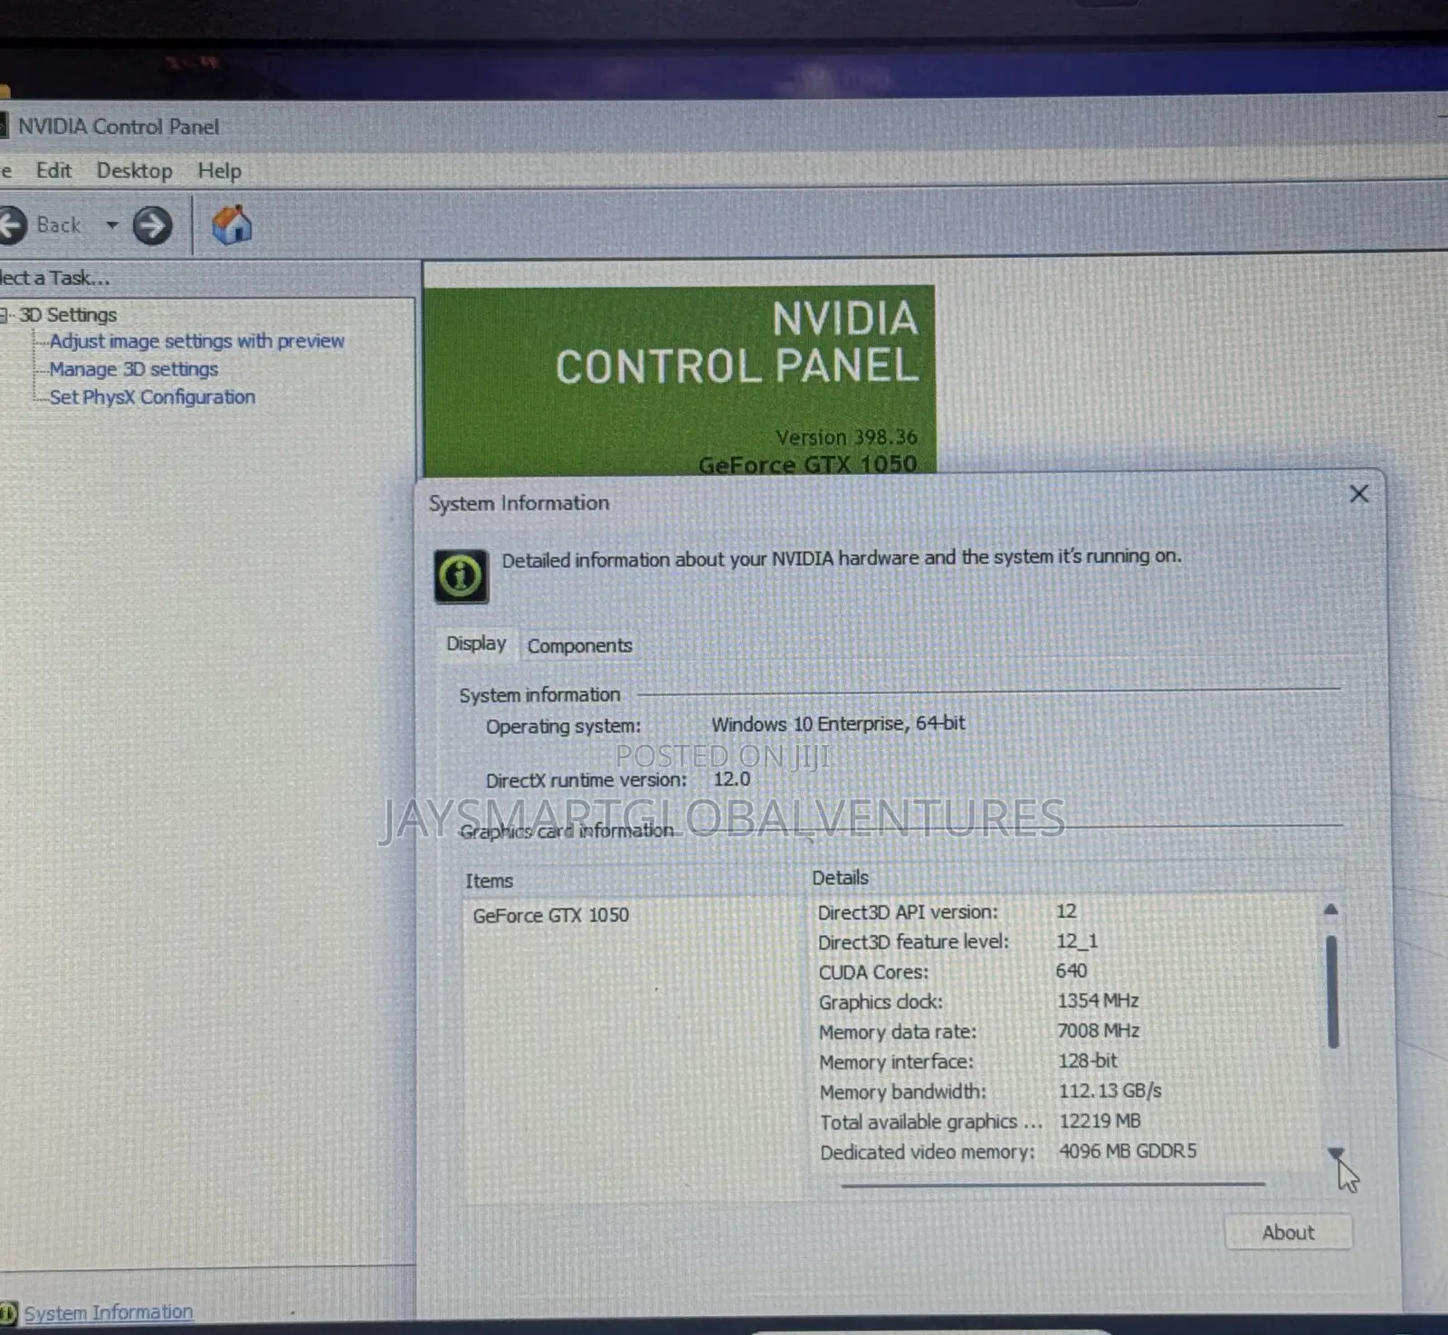Viewport: 1448px width, 1335px height.
Task: Select Manage 3D settings
Action: click(133, 369)
